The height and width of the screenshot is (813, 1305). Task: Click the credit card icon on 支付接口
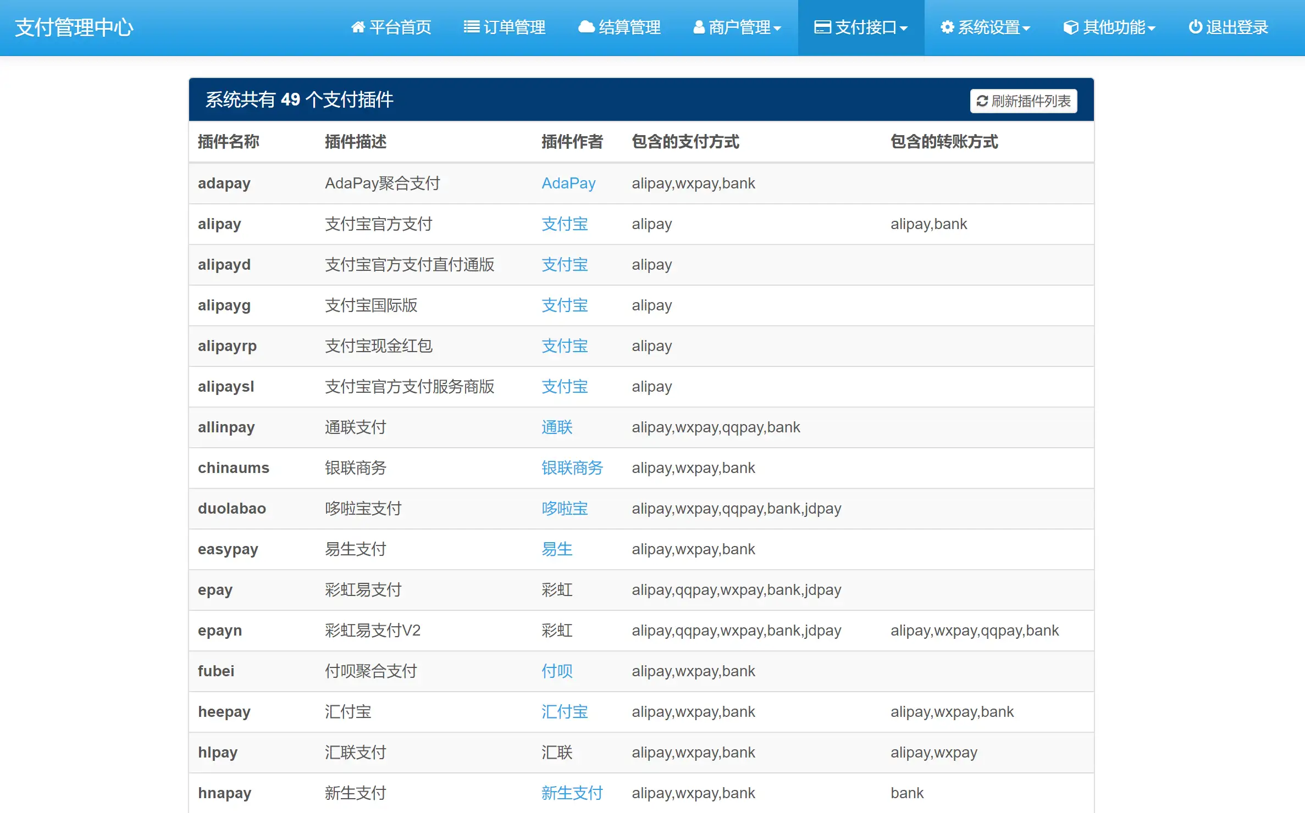coord(822,27)
